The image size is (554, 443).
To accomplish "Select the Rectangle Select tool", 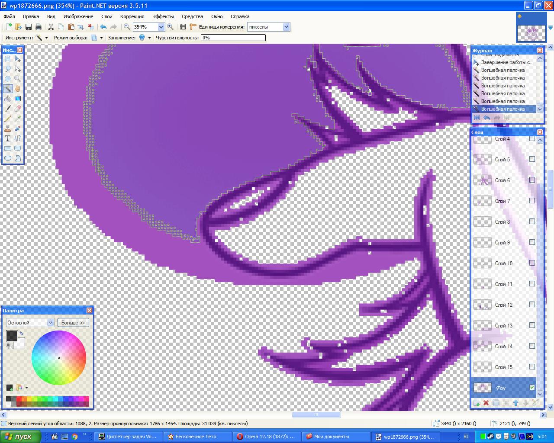I will click(x=8, y=59).
